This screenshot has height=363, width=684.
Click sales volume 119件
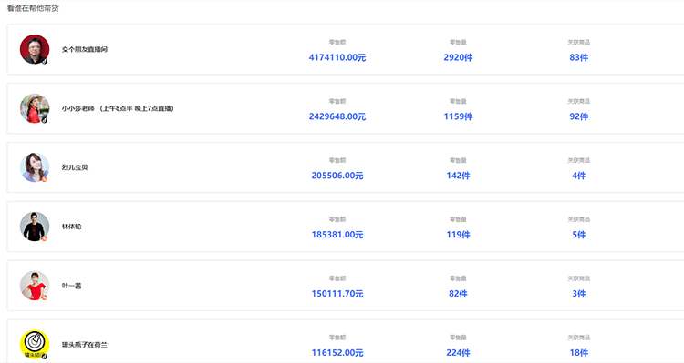[x=458, y=235]
